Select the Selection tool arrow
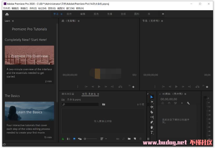Screen dimensions: 215x148 click(152, 97)
